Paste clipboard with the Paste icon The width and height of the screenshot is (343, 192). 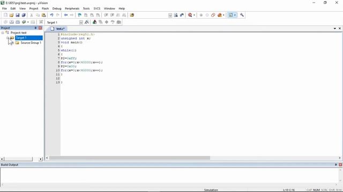pyautogui.click(x=44, y=15)
